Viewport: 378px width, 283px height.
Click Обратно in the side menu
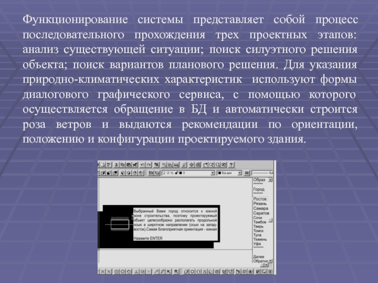[x=261, y=261]
